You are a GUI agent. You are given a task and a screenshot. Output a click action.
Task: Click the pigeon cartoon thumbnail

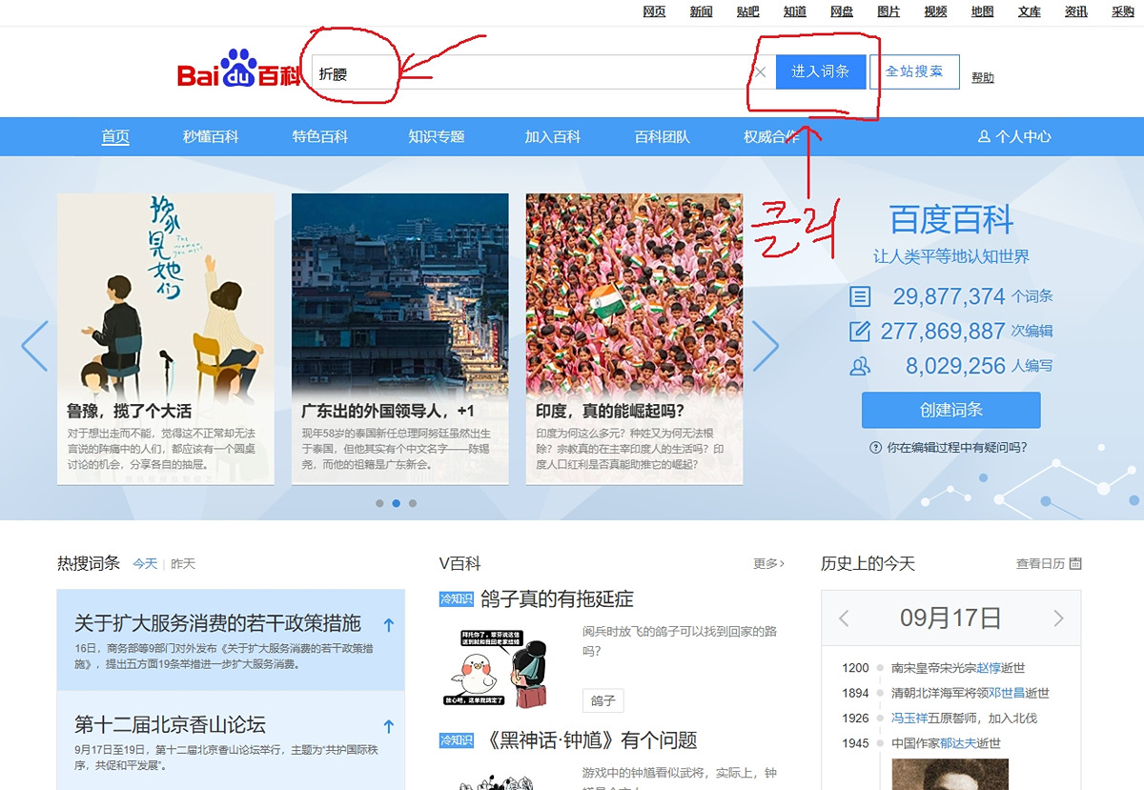click(x=496, y=667)
